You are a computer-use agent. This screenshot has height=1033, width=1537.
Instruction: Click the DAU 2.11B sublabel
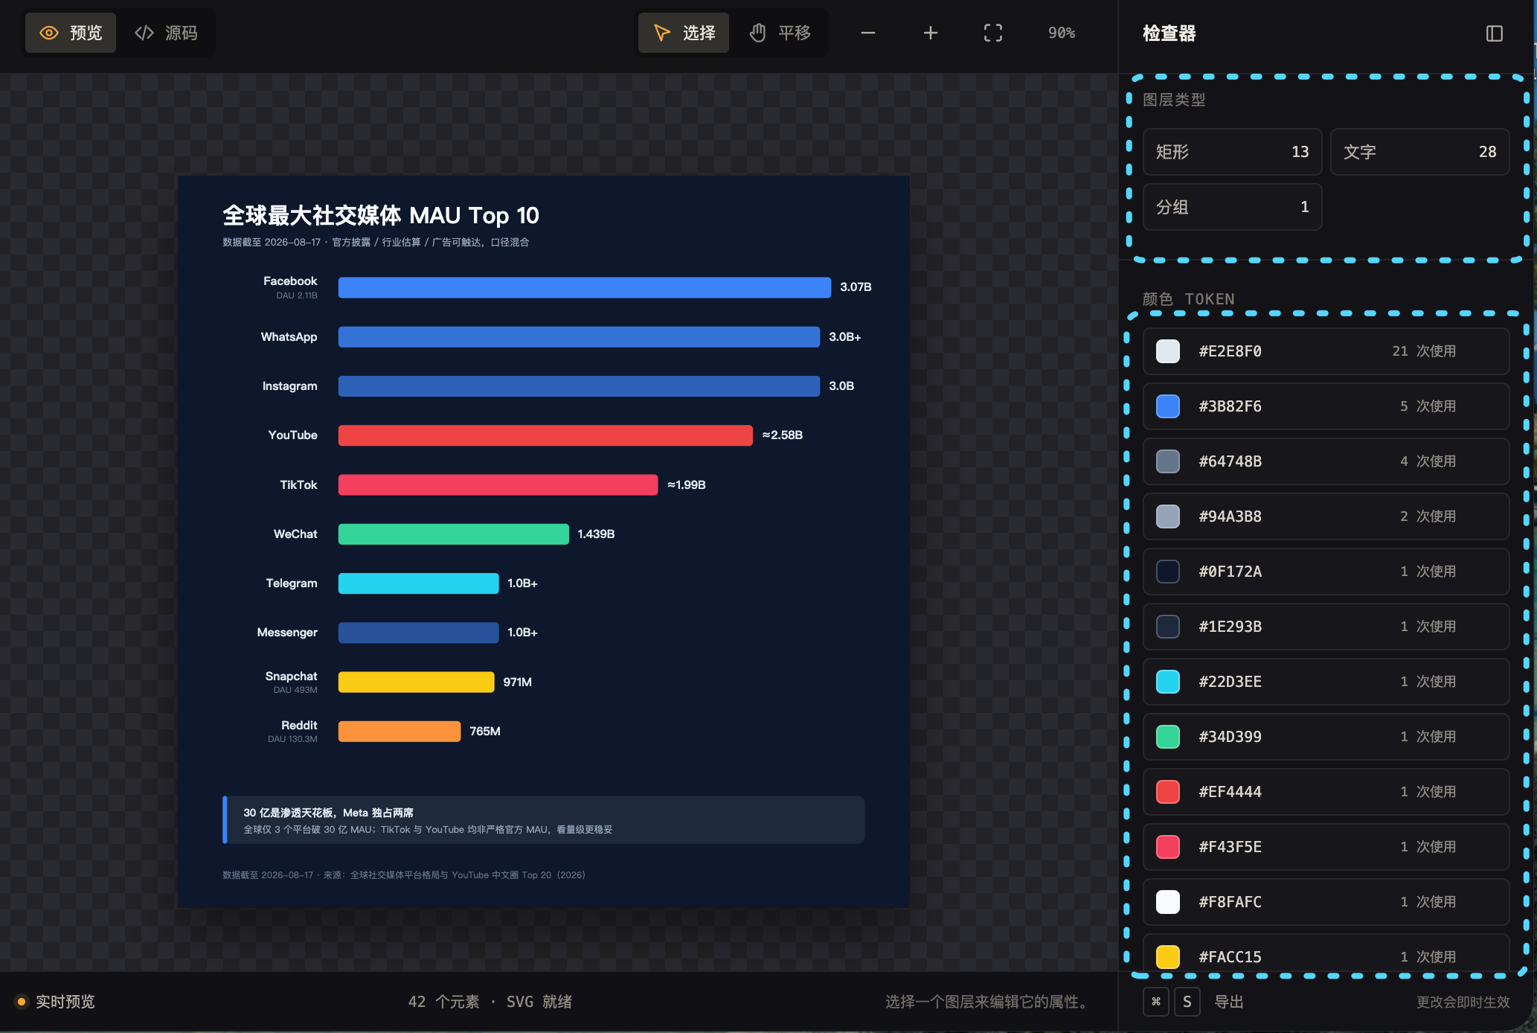coord(297,295)
